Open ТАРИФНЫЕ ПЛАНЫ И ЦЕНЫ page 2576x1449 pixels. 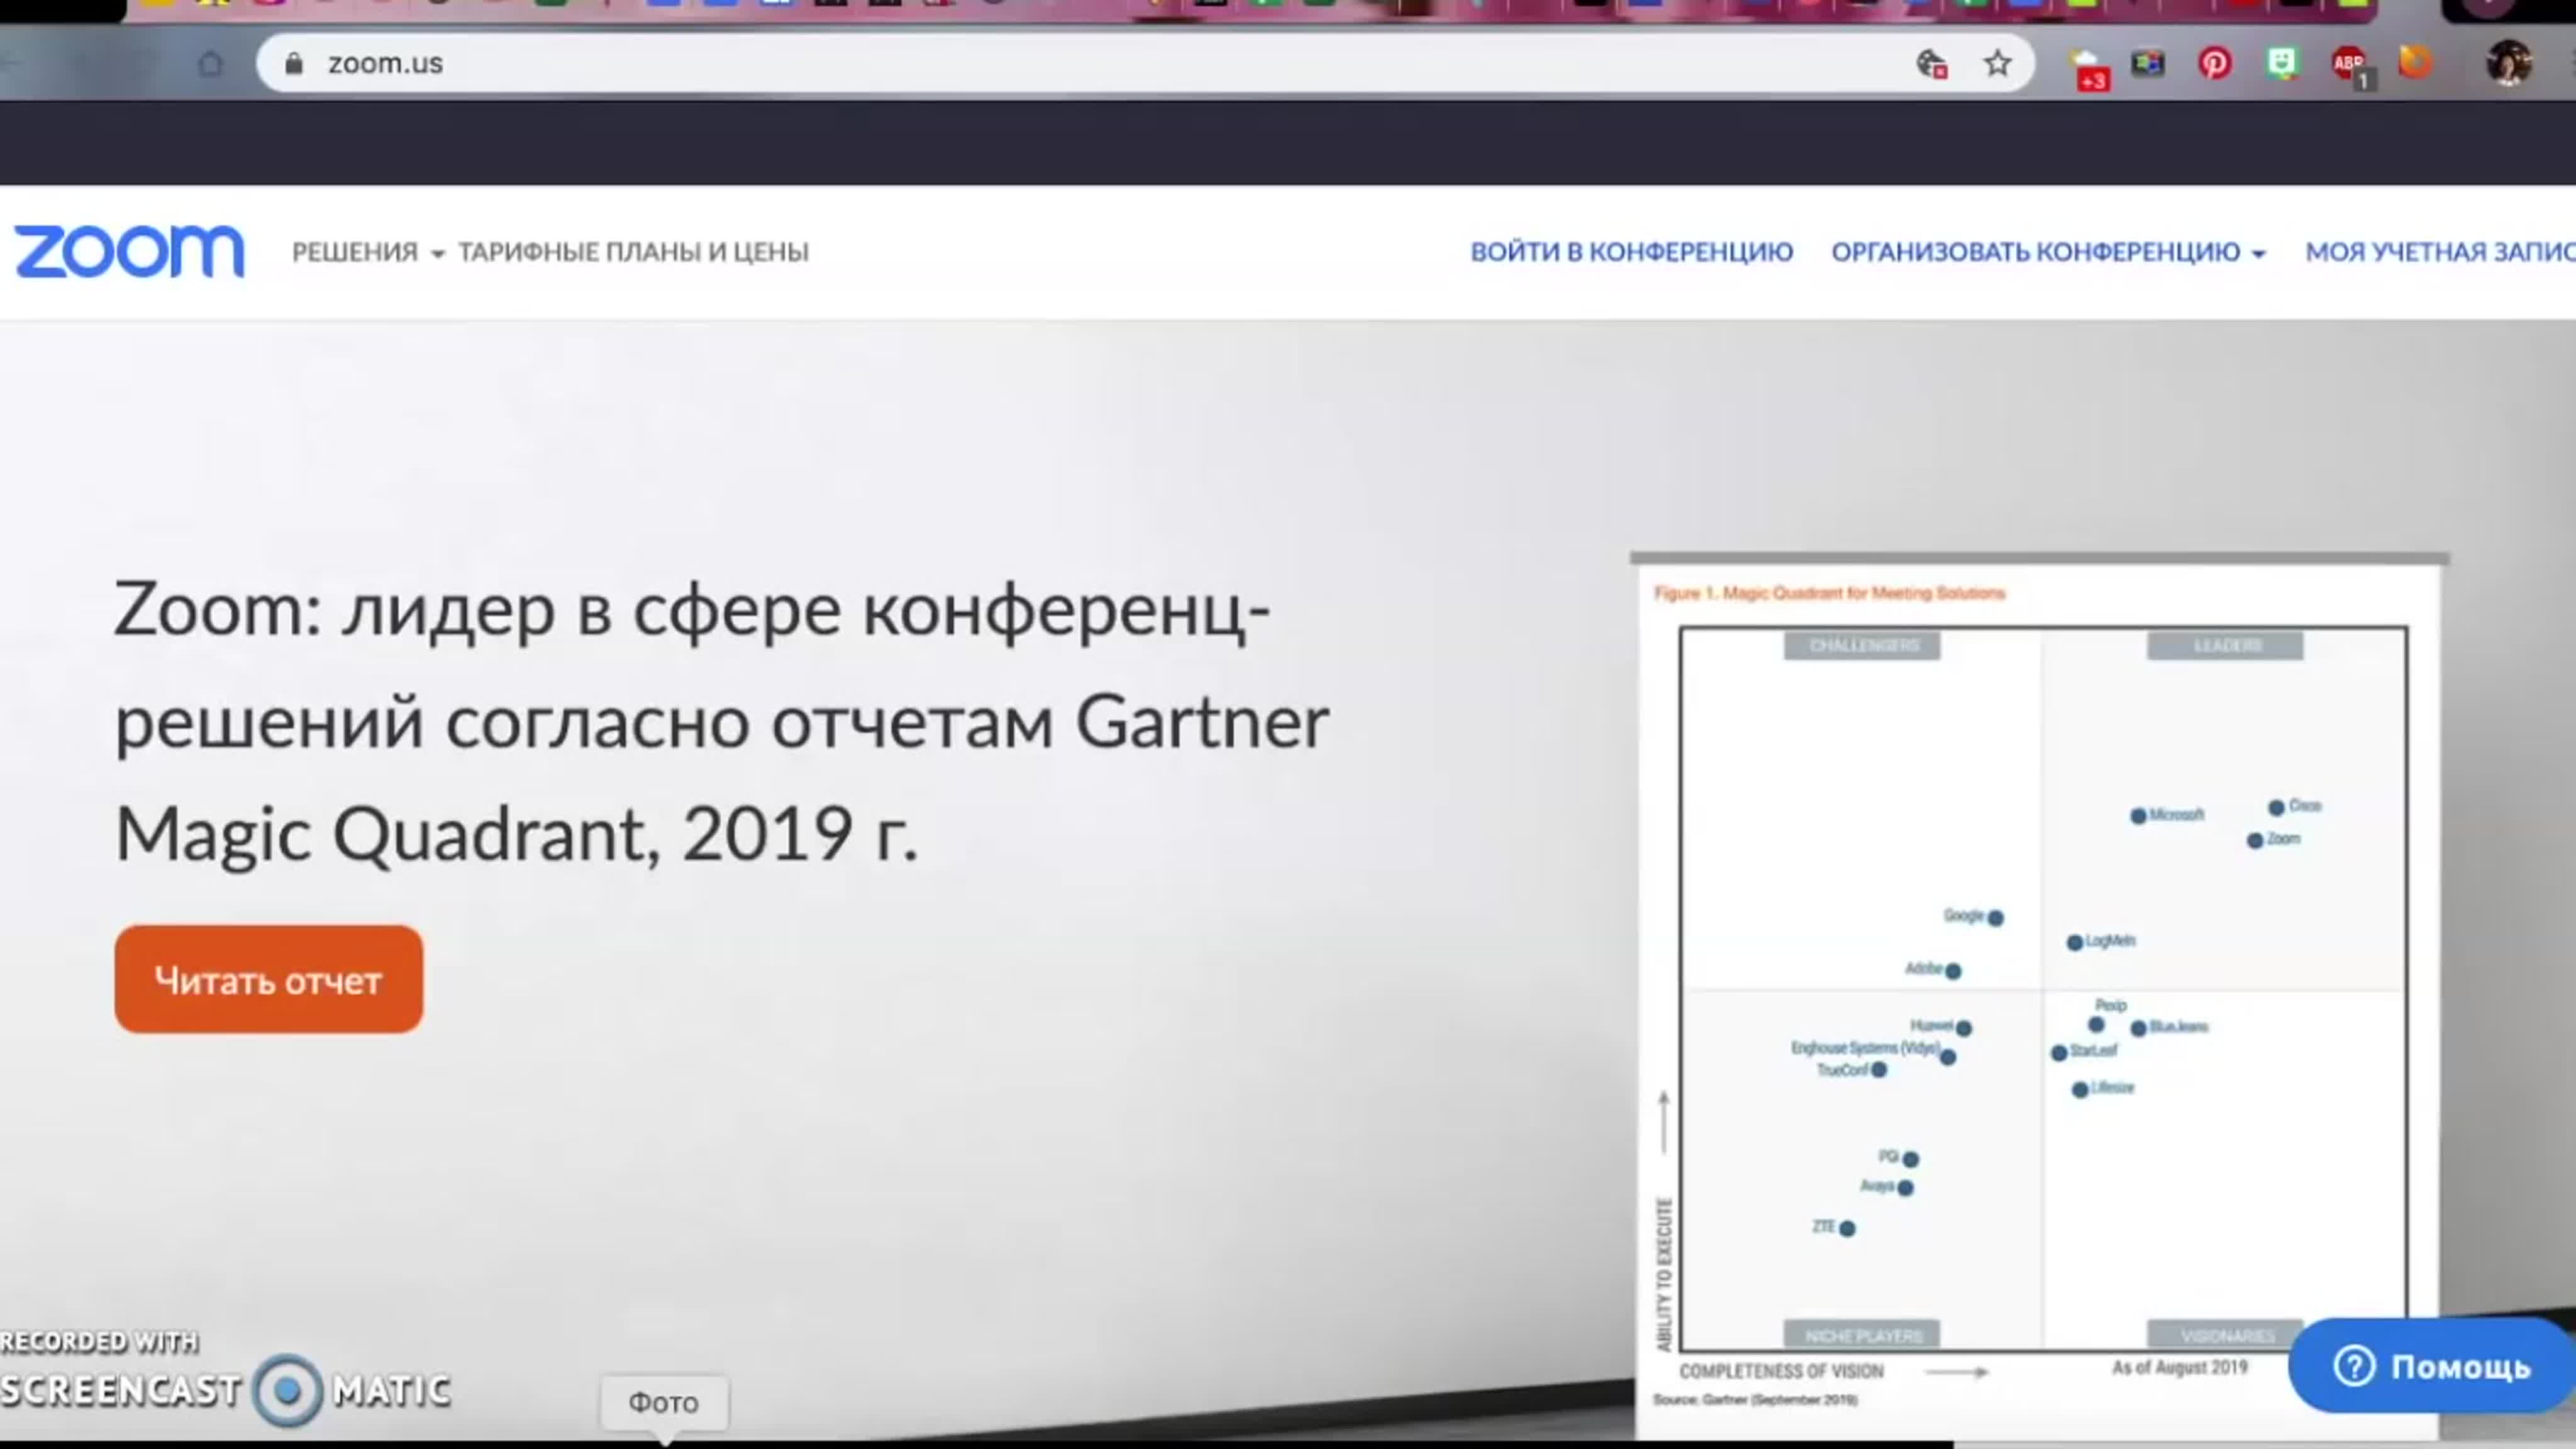coord(633,252)
